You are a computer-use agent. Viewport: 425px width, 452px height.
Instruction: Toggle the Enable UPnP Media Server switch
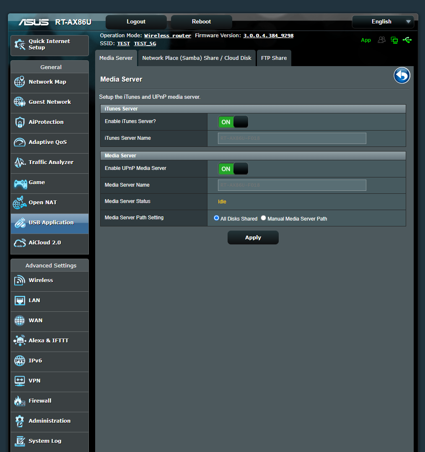click(x=233, y=169)
